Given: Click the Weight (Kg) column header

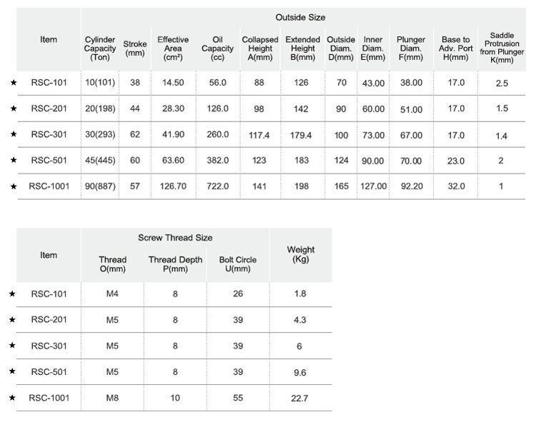Looking at the screenshot, I should (301, 254).
